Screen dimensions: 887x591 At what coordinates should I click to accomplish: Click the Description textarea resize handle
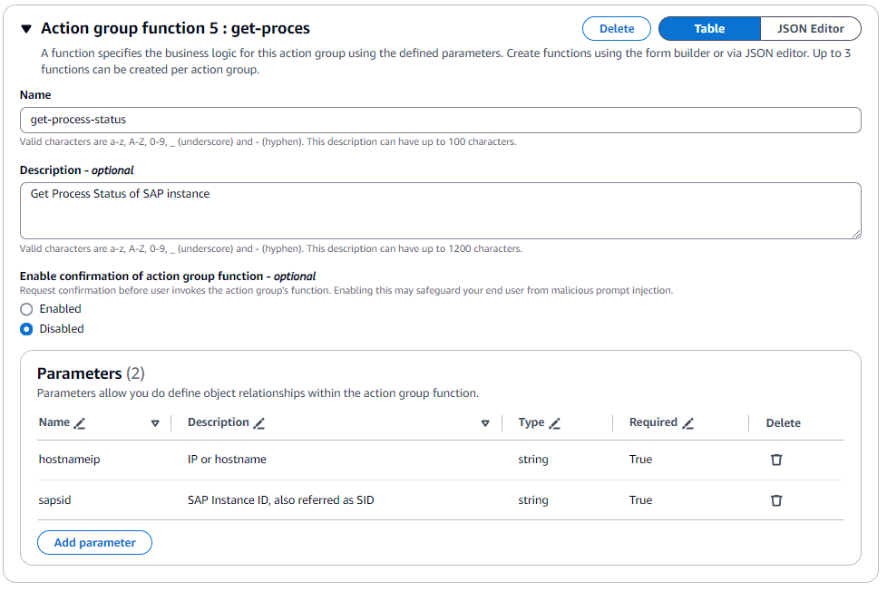[x=856, y=234]
